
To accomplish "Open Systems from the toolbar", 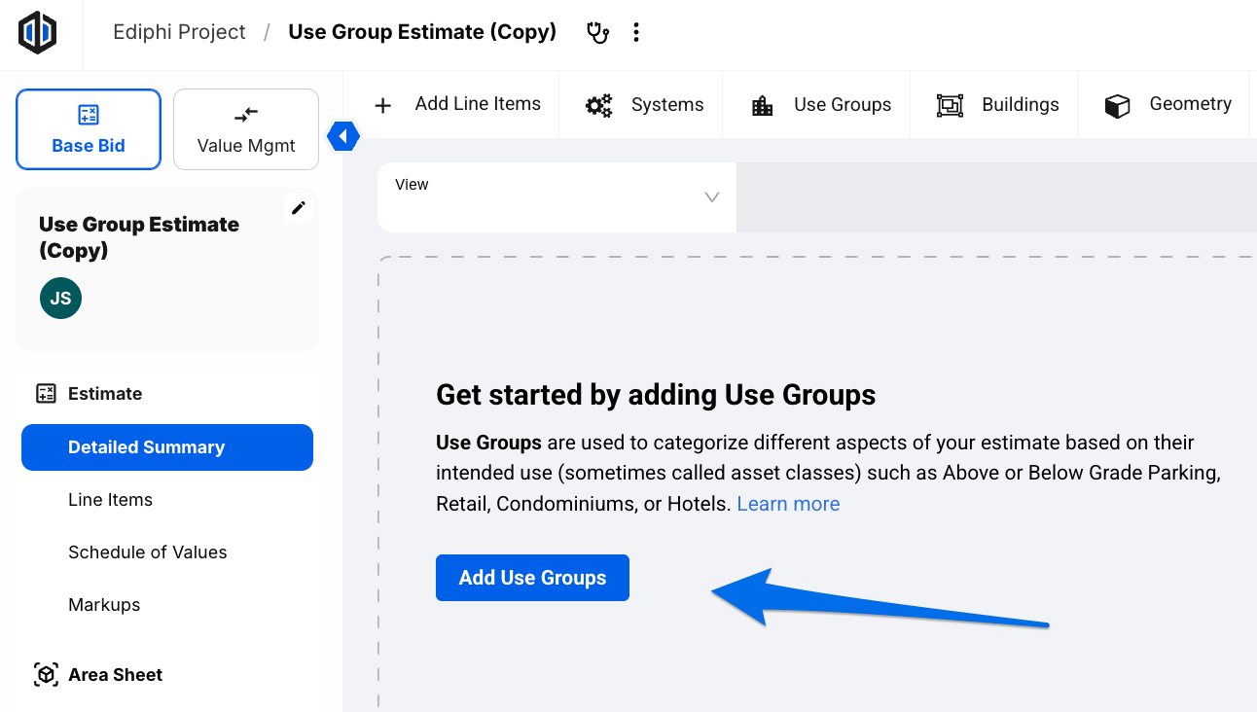I will pyautogui.click(x=644, y=104).
